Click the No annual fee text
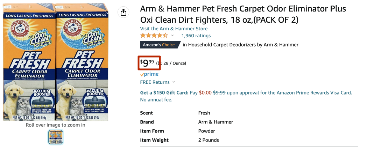Image resolution: width=367 pixels, height=151 pixels. click(x=156, y=100)
